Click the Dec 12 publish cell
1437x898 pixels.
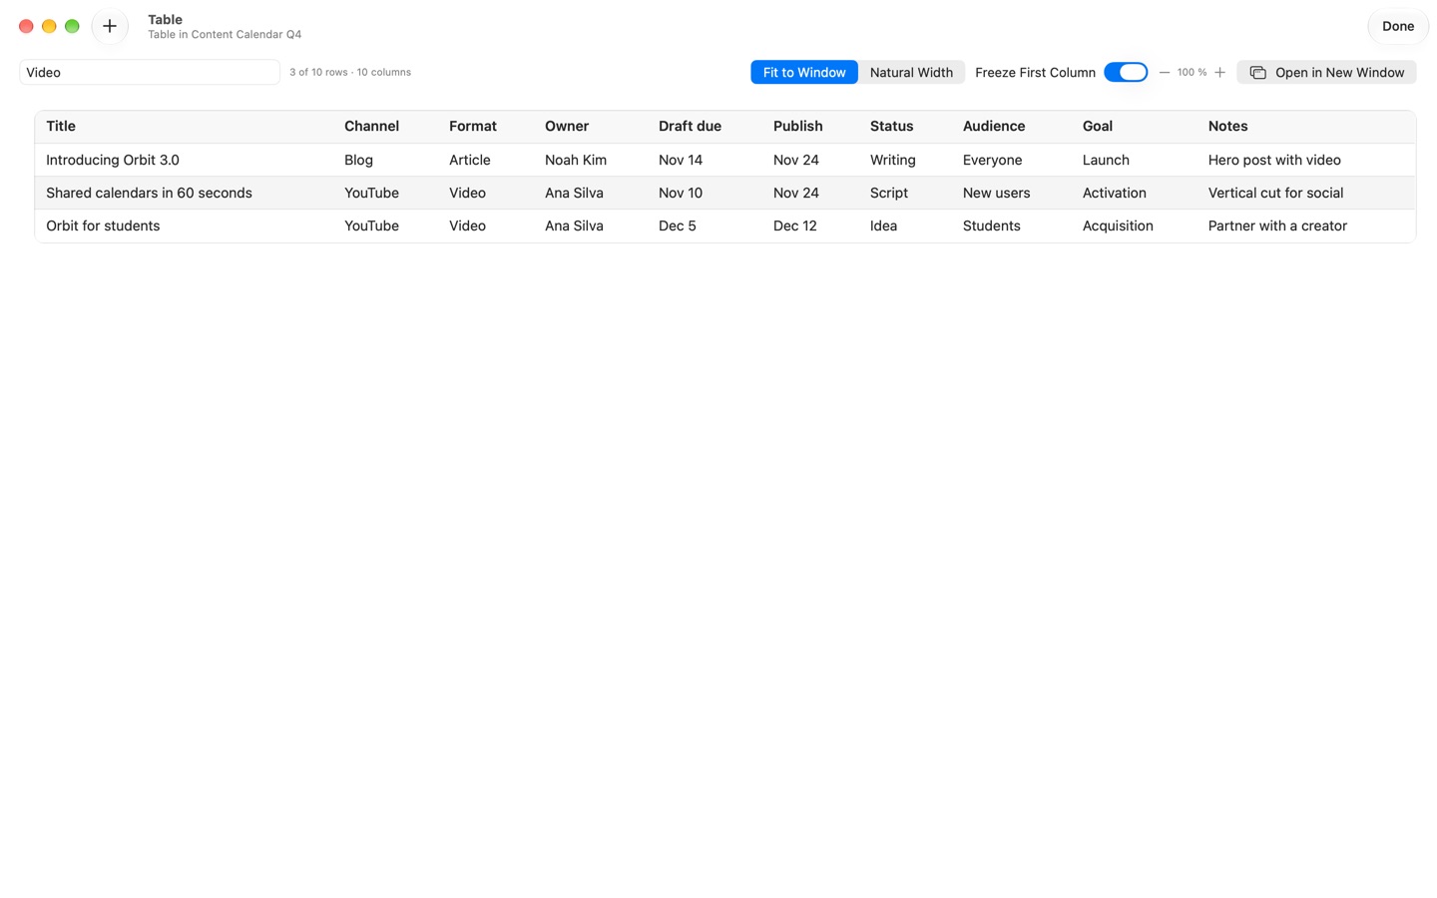(x=794, y=225)
